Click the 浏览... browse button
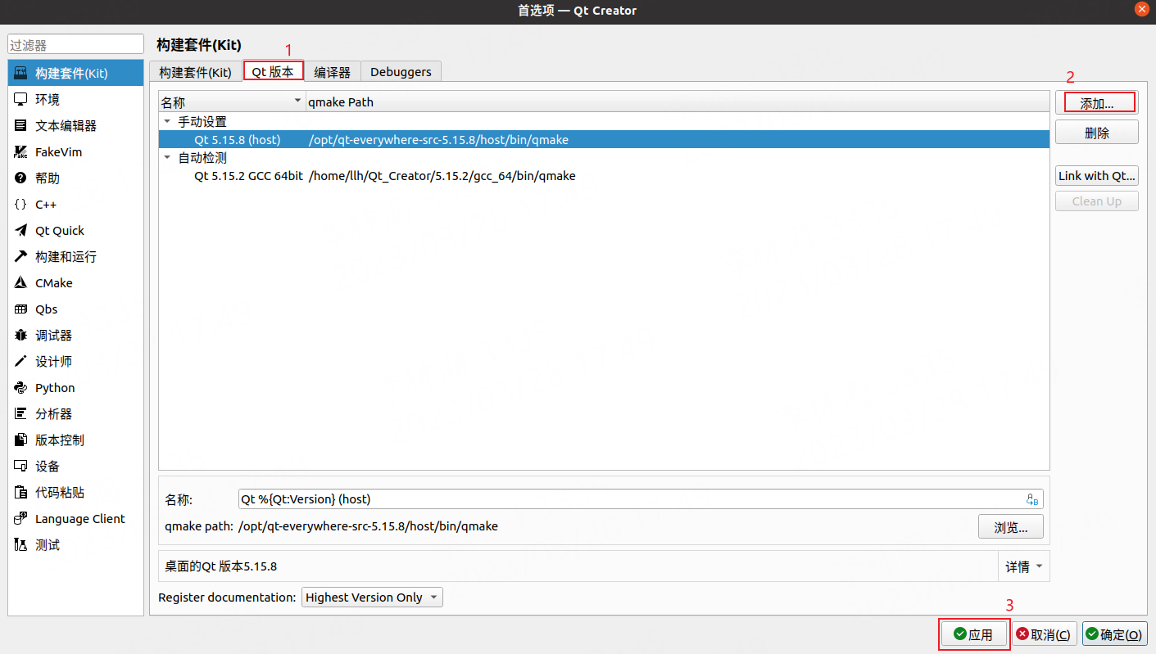This screenshot has width=1156, height=654. [1011, 527]
